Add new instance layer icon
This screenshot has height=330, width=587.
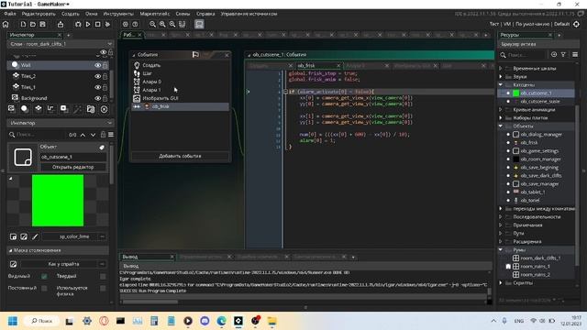pos(25,109)
